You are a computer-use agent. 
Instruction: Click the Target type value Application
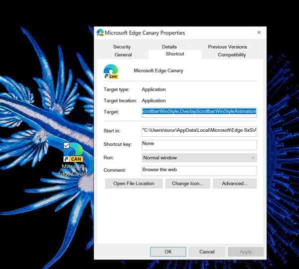(153, 89)
